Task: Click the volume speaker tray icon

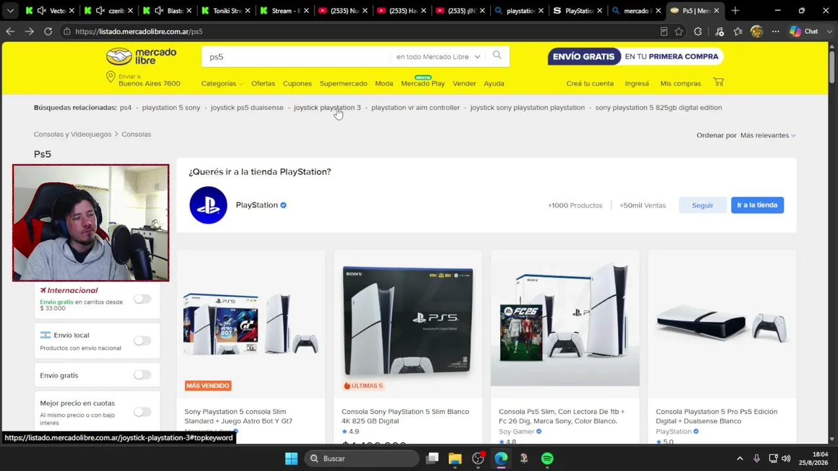Action: tap(786, 459)
